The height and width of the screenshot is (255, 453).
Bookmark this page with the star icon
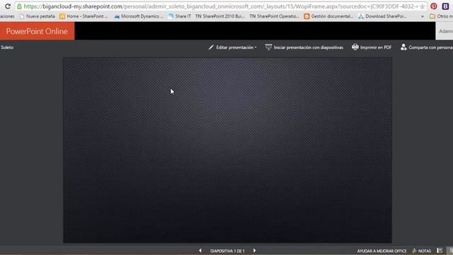pos(423,6)
